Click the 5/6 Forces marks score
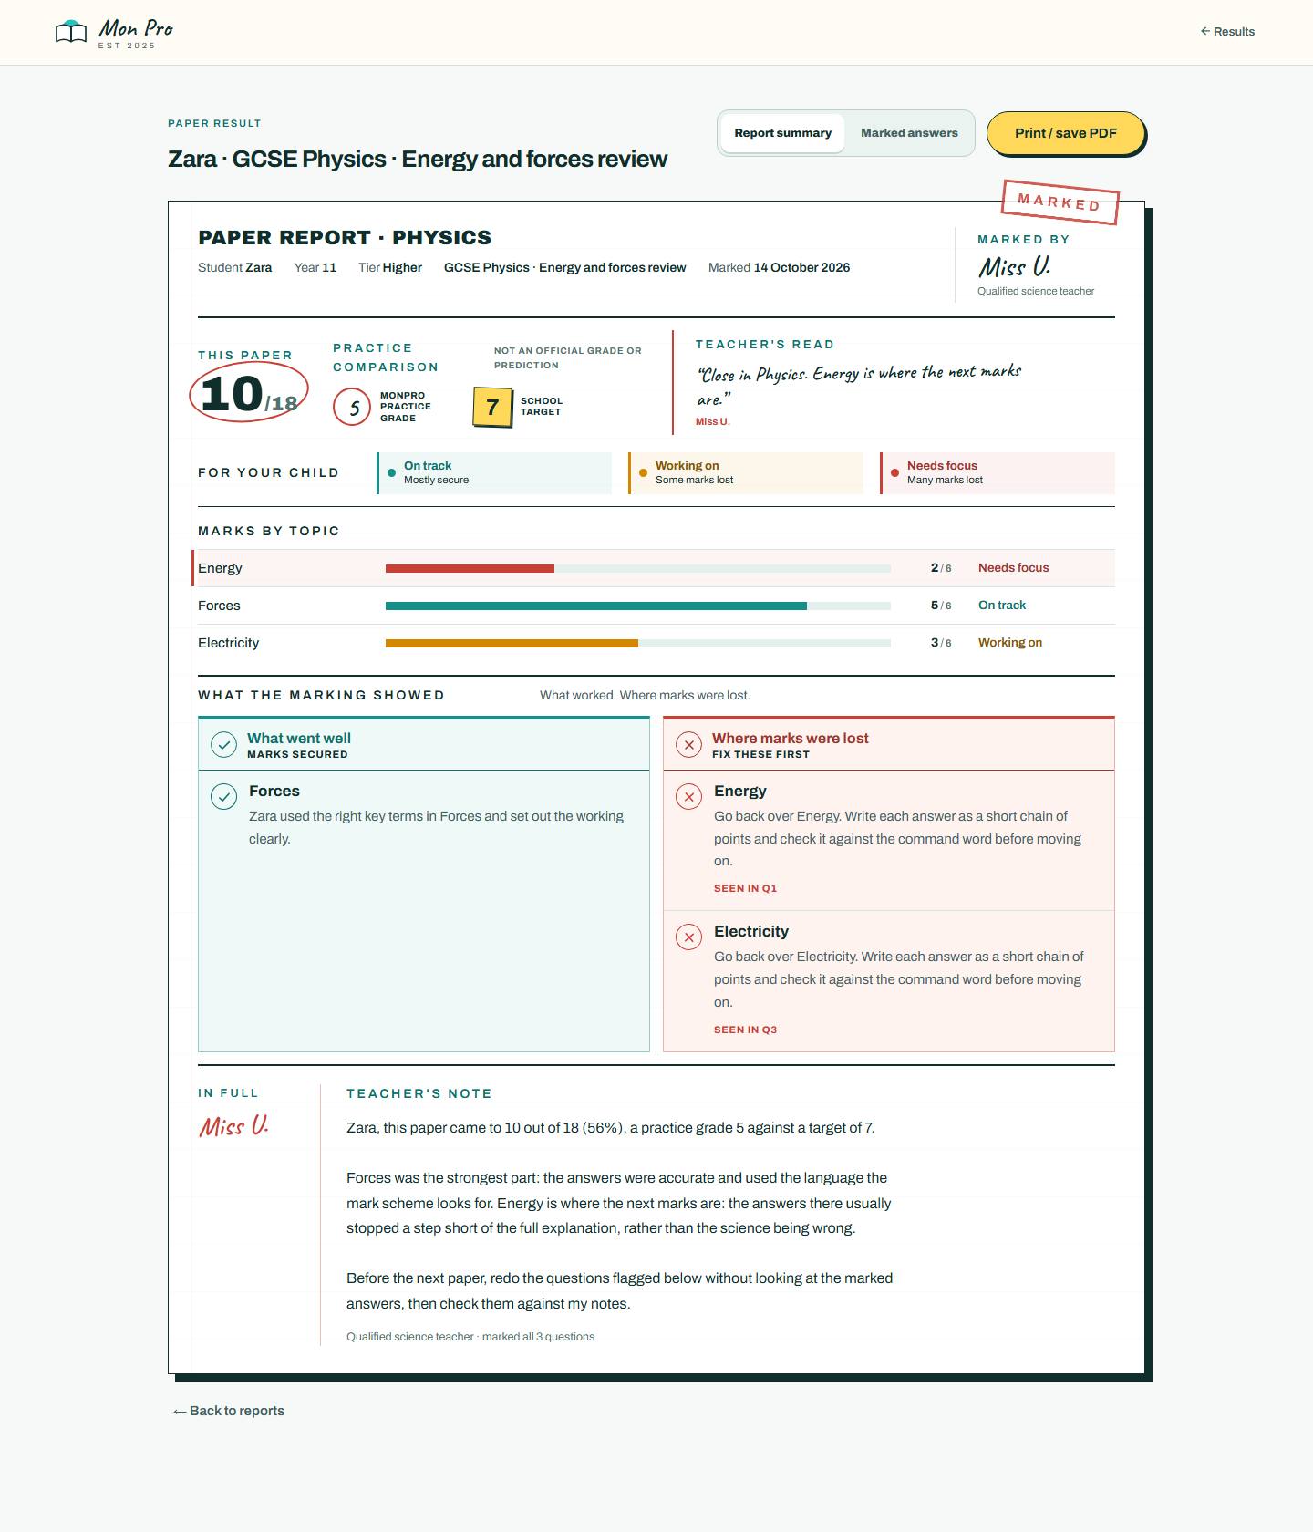The image size is (1313, 1532). 941,605
